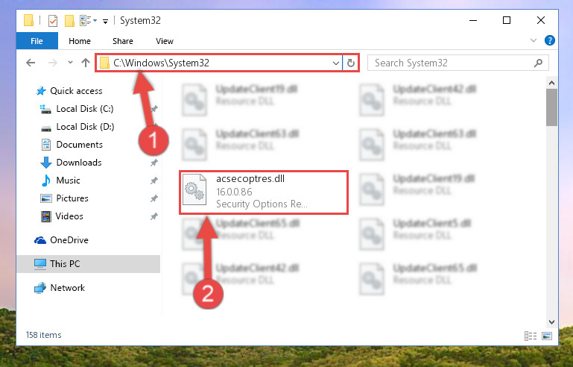
Task: Open recent locations dropdown arrow
Action: pyautogui.click(x=70, y=63)
